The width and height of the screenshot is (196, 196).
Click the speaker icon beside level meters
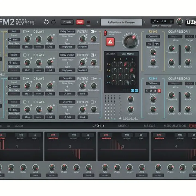click(120, 118)
